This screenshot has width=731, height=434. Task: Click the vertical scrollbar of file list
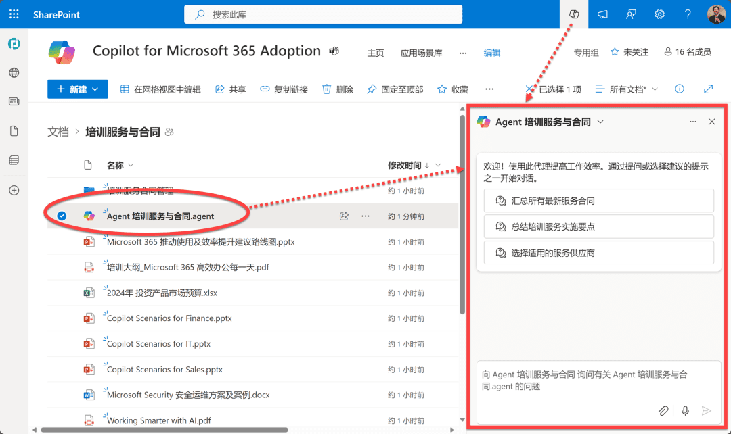tap(462, 214)
